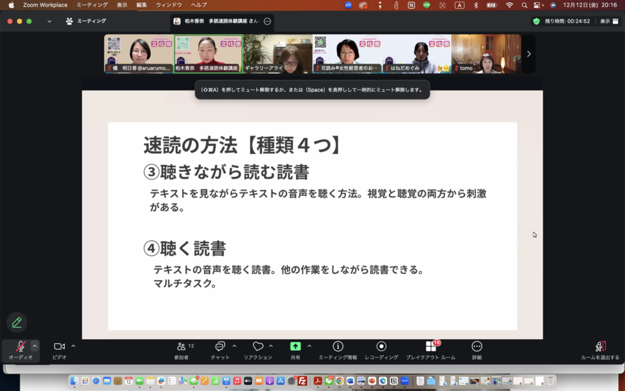Expand audio options chevron
Viewport: 625px width, 391px height.
click(35, 346)
